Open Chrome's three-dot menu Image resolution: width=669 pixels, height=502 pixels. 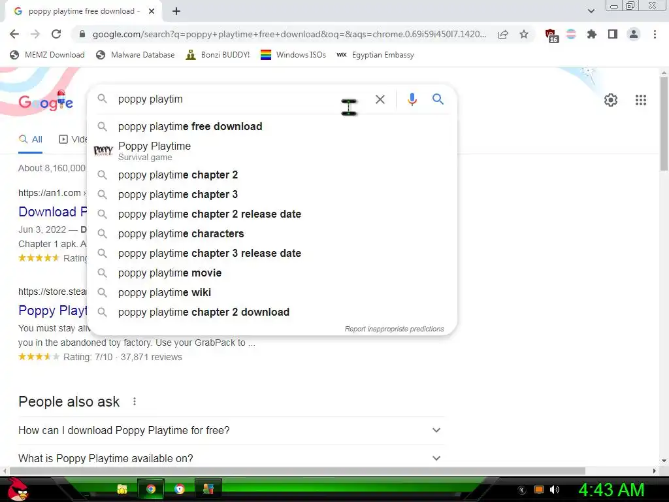coord(655,34)
